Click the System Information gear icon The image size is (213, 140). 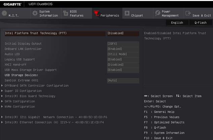pyautogui.click(x=35, y=13)
